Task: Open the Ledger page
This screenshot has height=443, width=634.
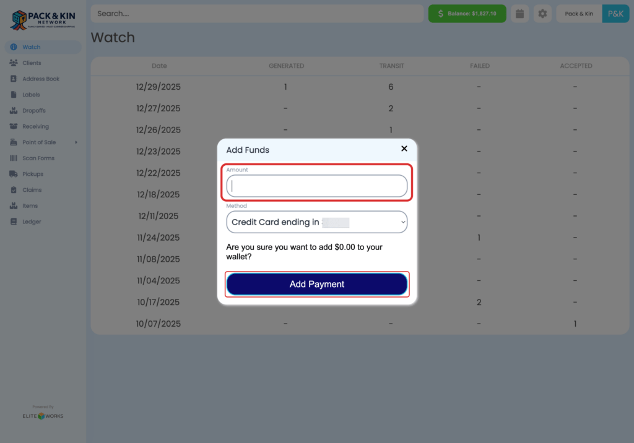Action: (32, 222)
